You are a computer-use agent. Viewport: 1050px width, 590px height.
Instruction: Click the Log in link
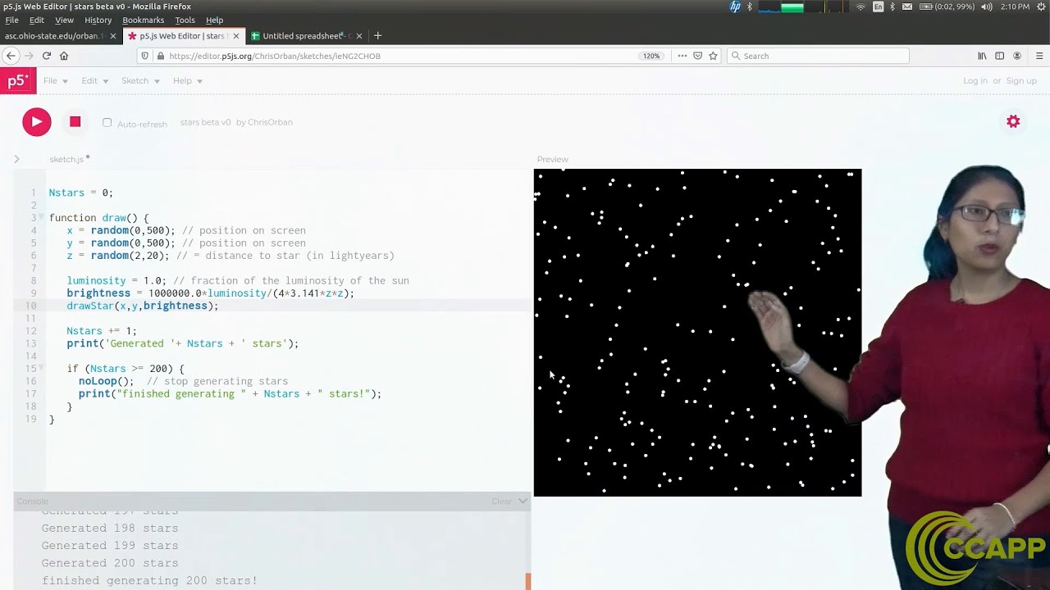click(x=975, y=80)
